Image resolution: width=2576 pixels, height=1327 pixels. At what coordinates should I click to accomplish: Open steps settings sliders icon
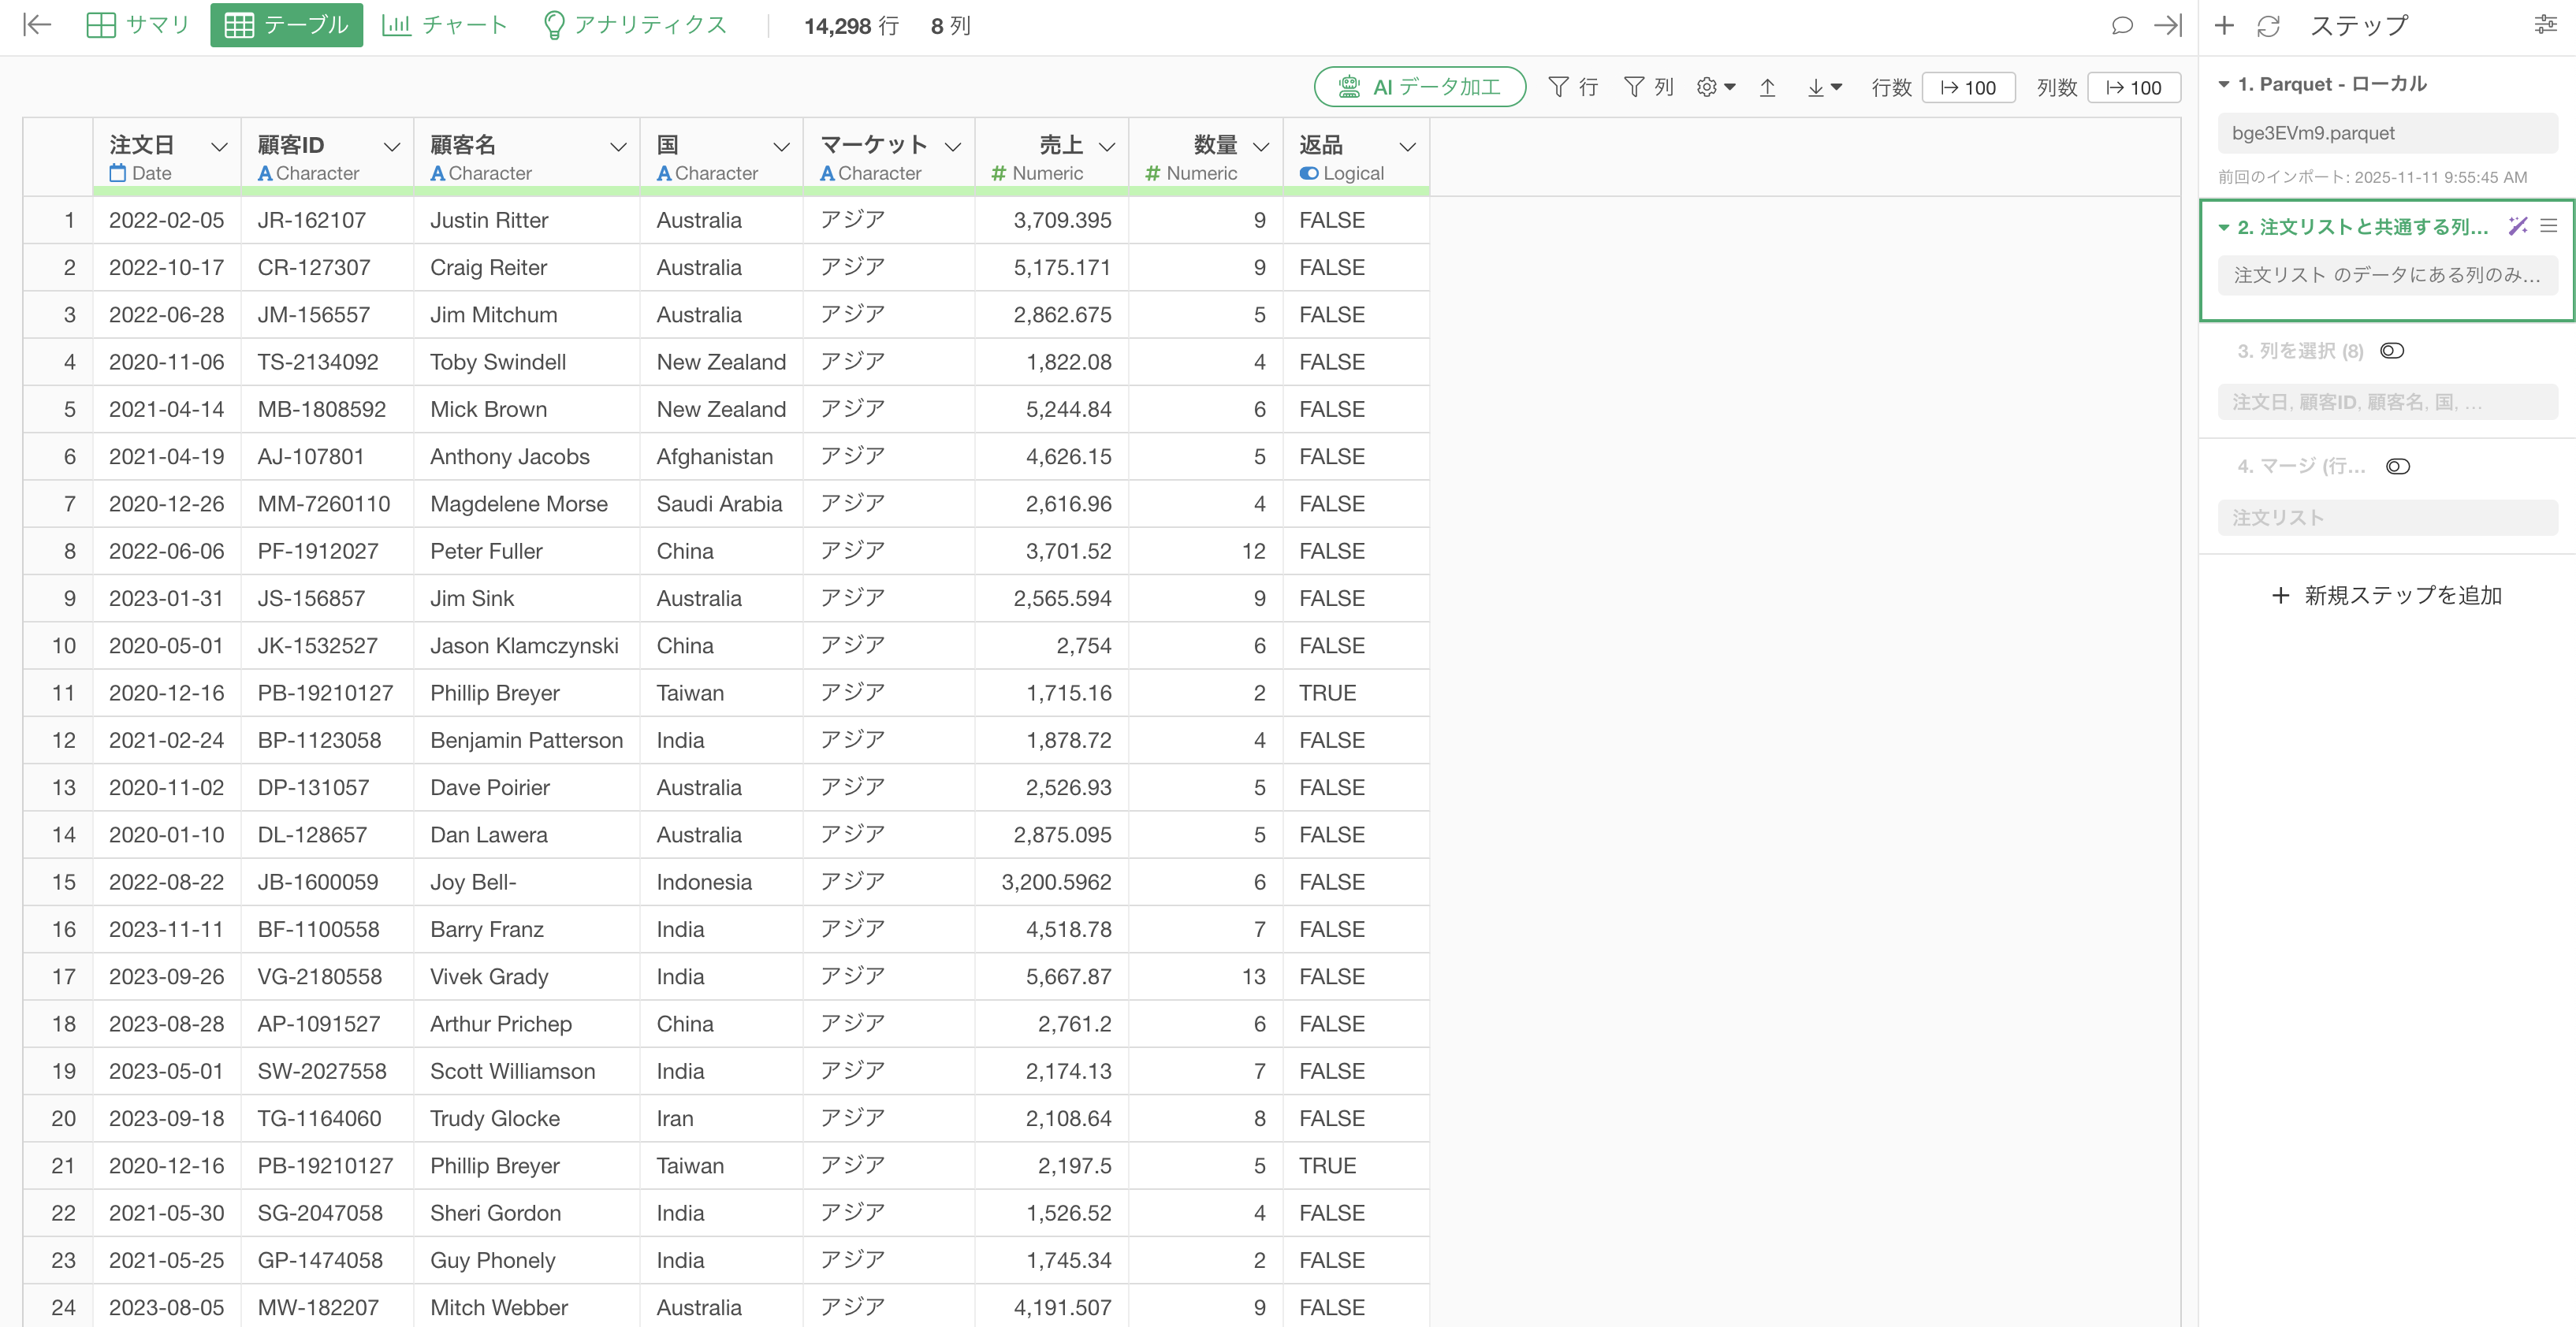pos(2546,26)
